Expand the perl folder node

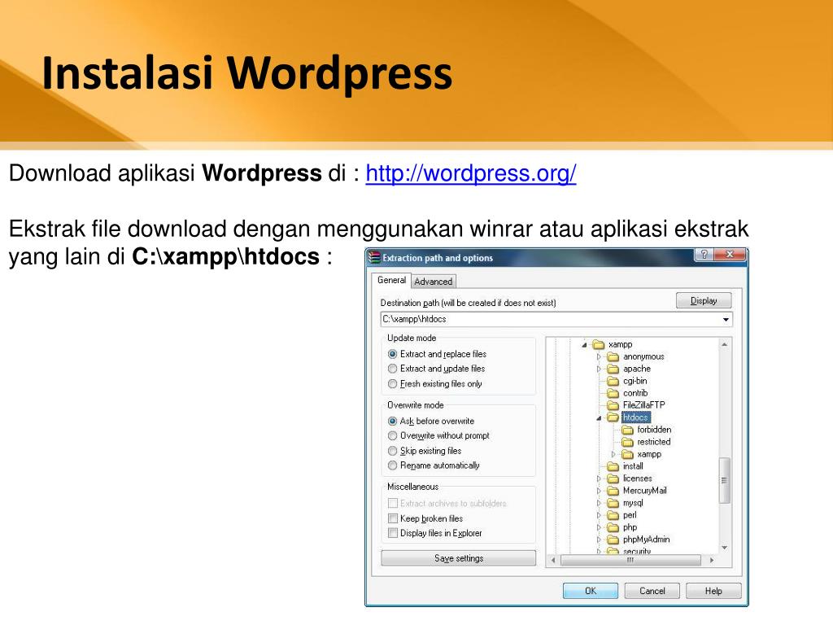click(x=599, y=515)
